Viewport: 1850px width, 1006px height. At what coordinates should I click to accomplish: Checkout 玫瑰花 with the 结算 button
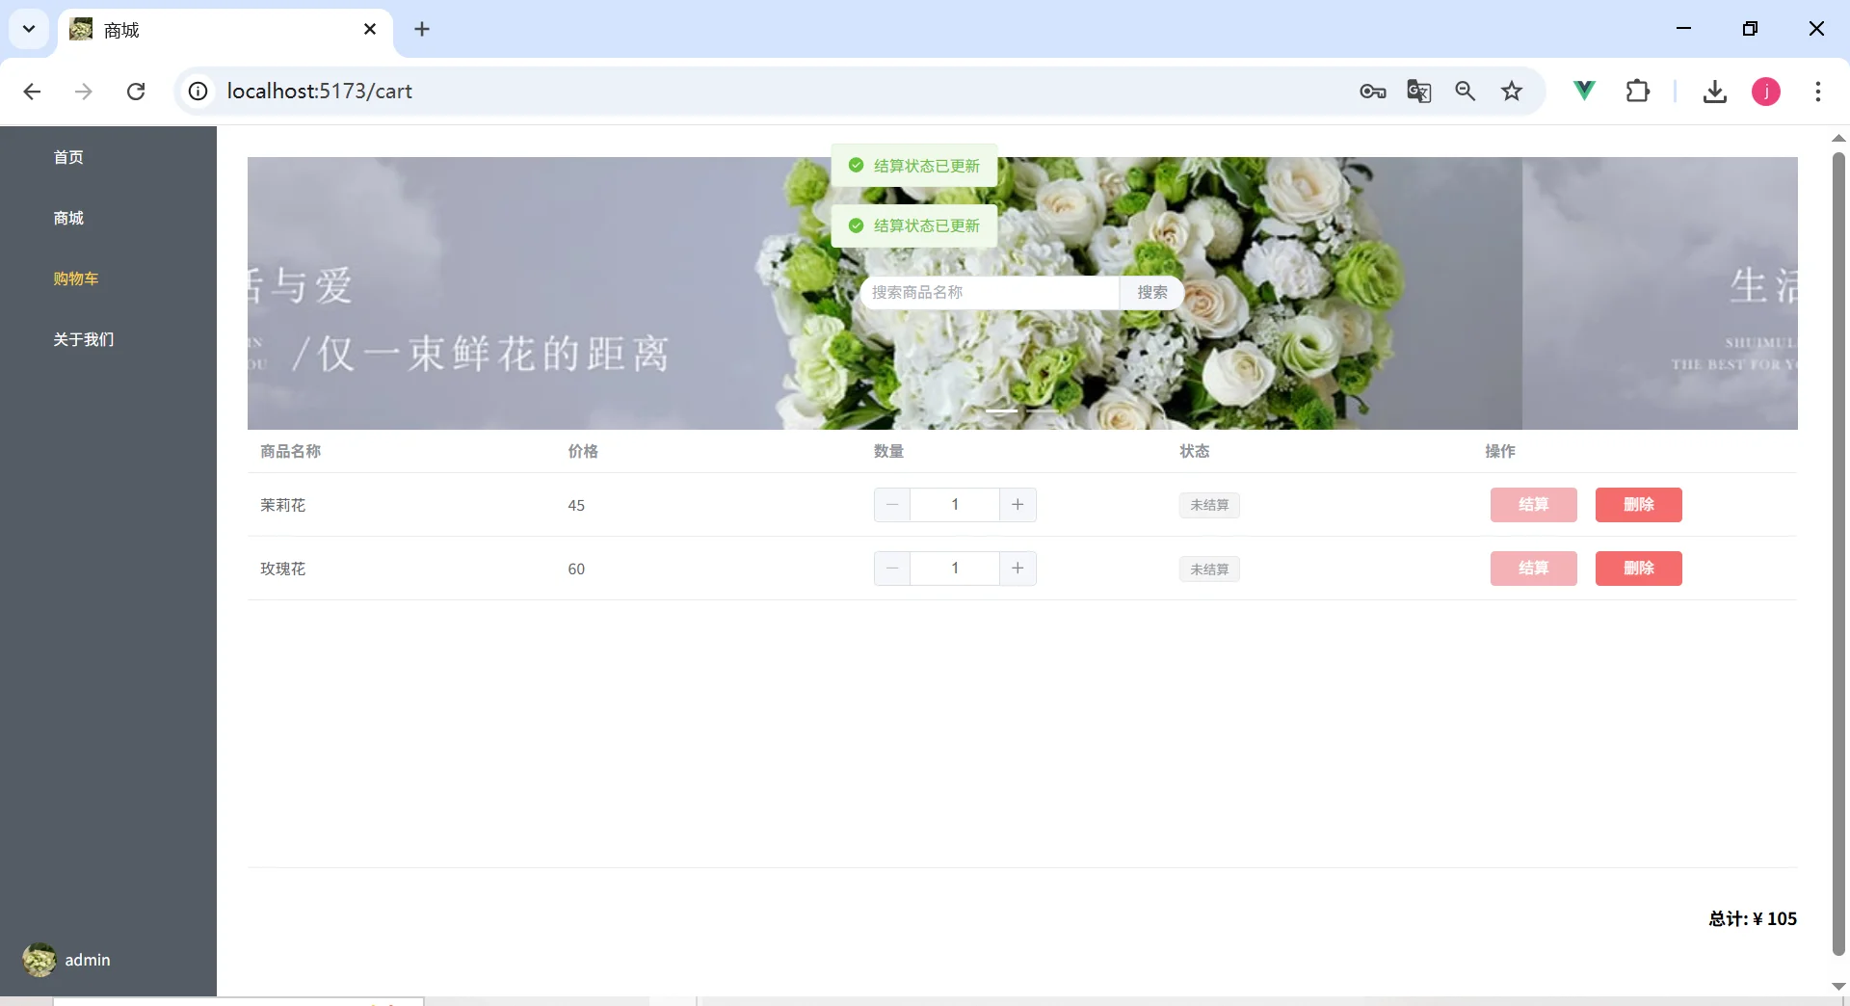point(1533,569)
